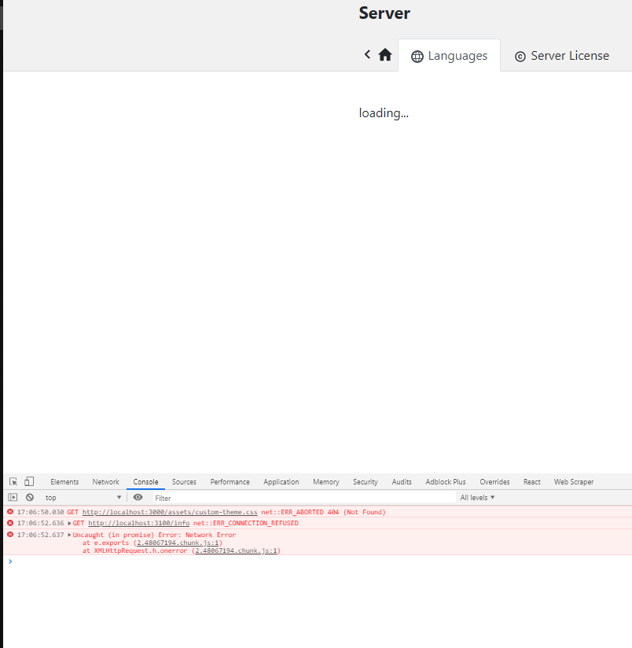The image size is (632, 648).
Task: Expand the Network Error stack trace
Action: click(70, 535)
